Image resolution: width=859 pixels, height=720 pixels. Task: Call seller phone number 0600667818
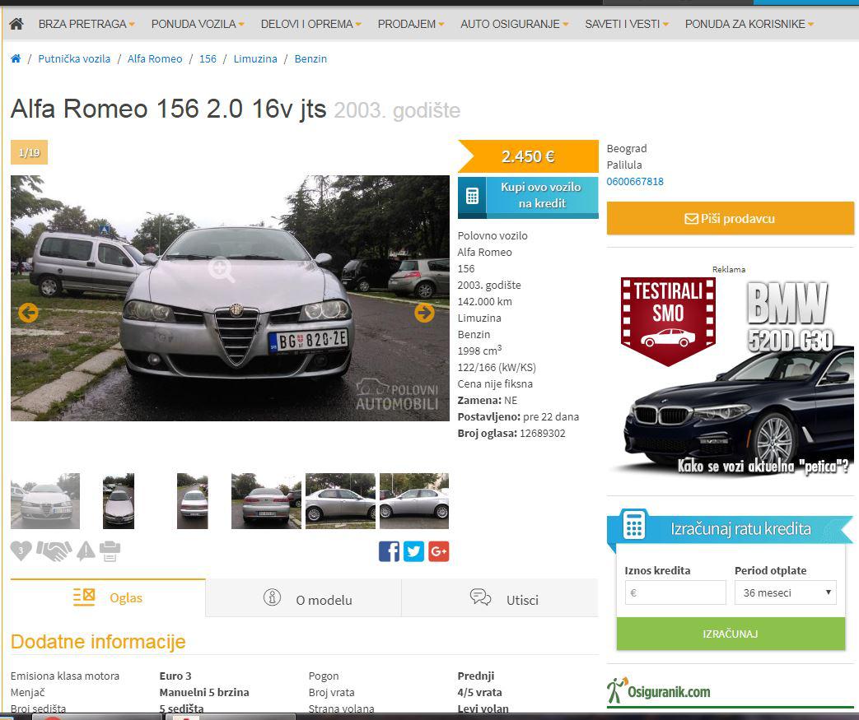click(635, 181)
